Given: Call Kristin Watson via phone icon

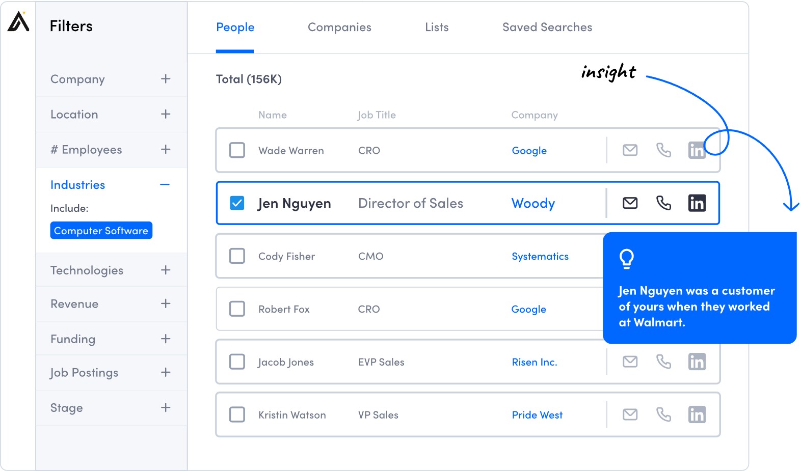Looking at the screenshot, I should (x=663, y=415).
